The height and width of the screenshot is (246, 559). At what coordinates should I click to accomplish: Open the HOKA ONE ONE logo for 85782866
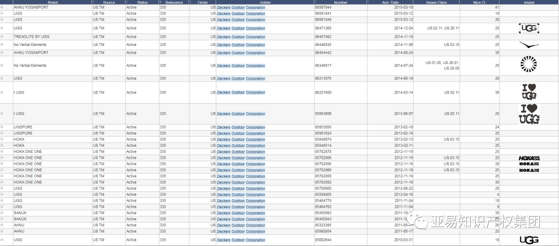tap(529, 171)
